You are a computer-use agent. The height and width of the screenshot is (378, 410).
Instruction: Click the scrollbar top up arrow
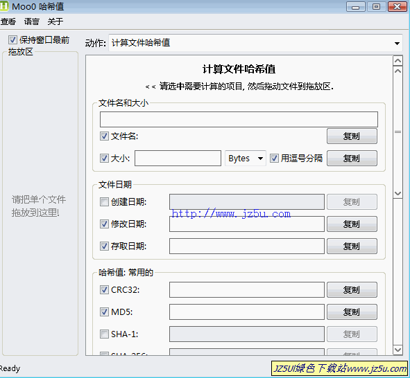pos(398,61)
